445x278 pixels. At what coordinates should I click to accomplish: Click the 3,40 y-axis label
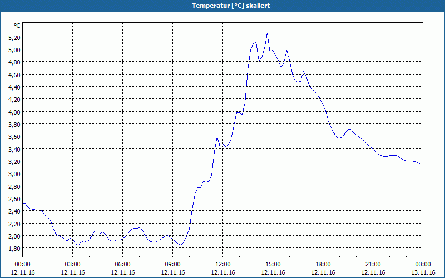coord(15,150)
